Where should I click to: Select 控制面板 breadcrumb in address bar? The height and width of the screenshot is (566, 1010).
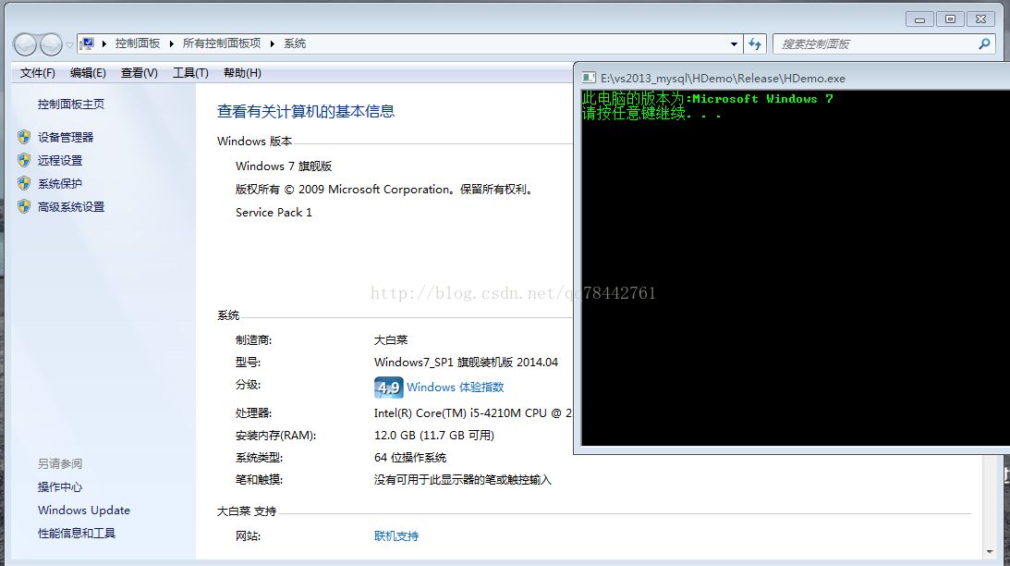(137, 43)
